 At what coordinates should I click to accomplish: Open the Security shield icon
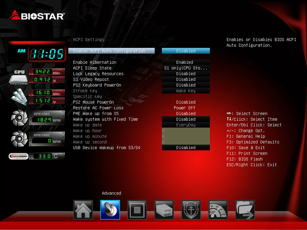pos(191,210)
